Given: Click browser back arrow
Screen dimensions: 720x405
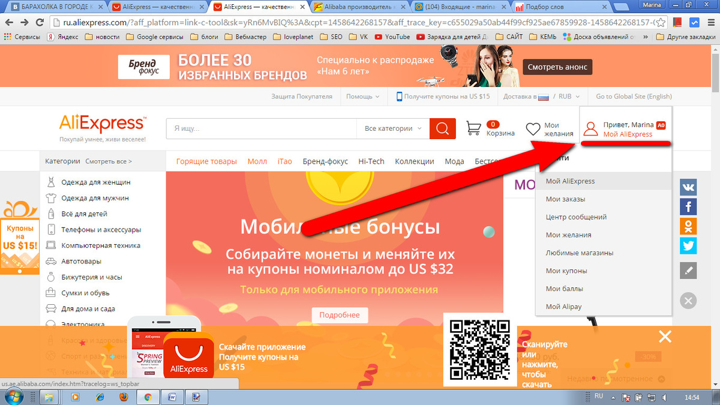Looking at the screenshot, I should (9, 23).
